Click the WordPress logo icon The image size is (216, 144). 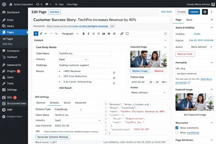point(4,4)
